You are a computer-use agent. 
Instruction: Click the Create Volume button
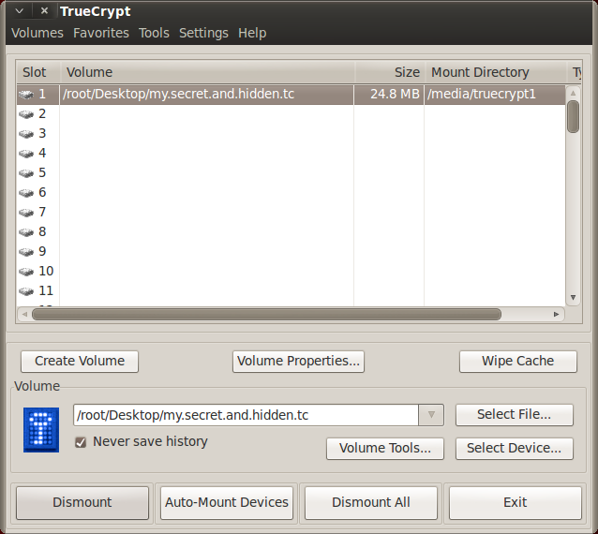(80, 362)
